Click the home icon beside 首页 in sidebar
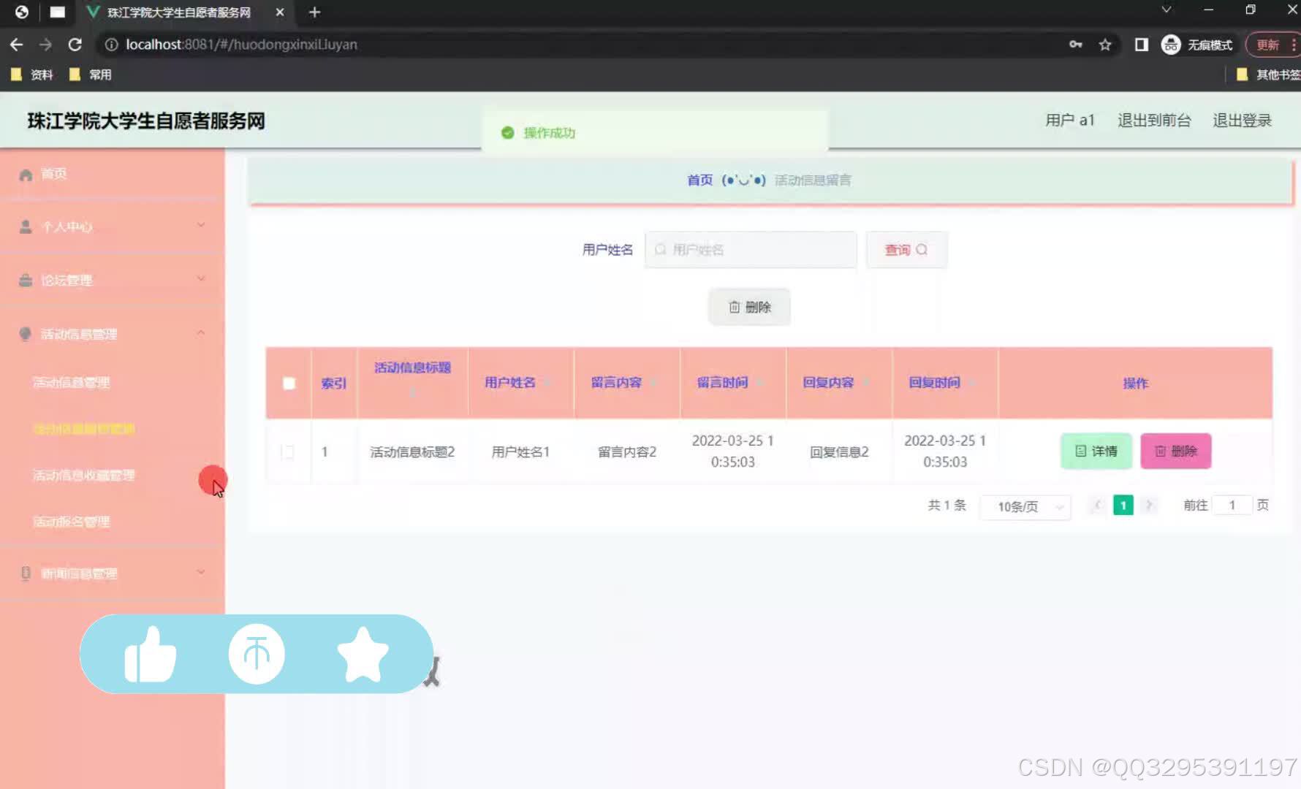 point(26,175)
